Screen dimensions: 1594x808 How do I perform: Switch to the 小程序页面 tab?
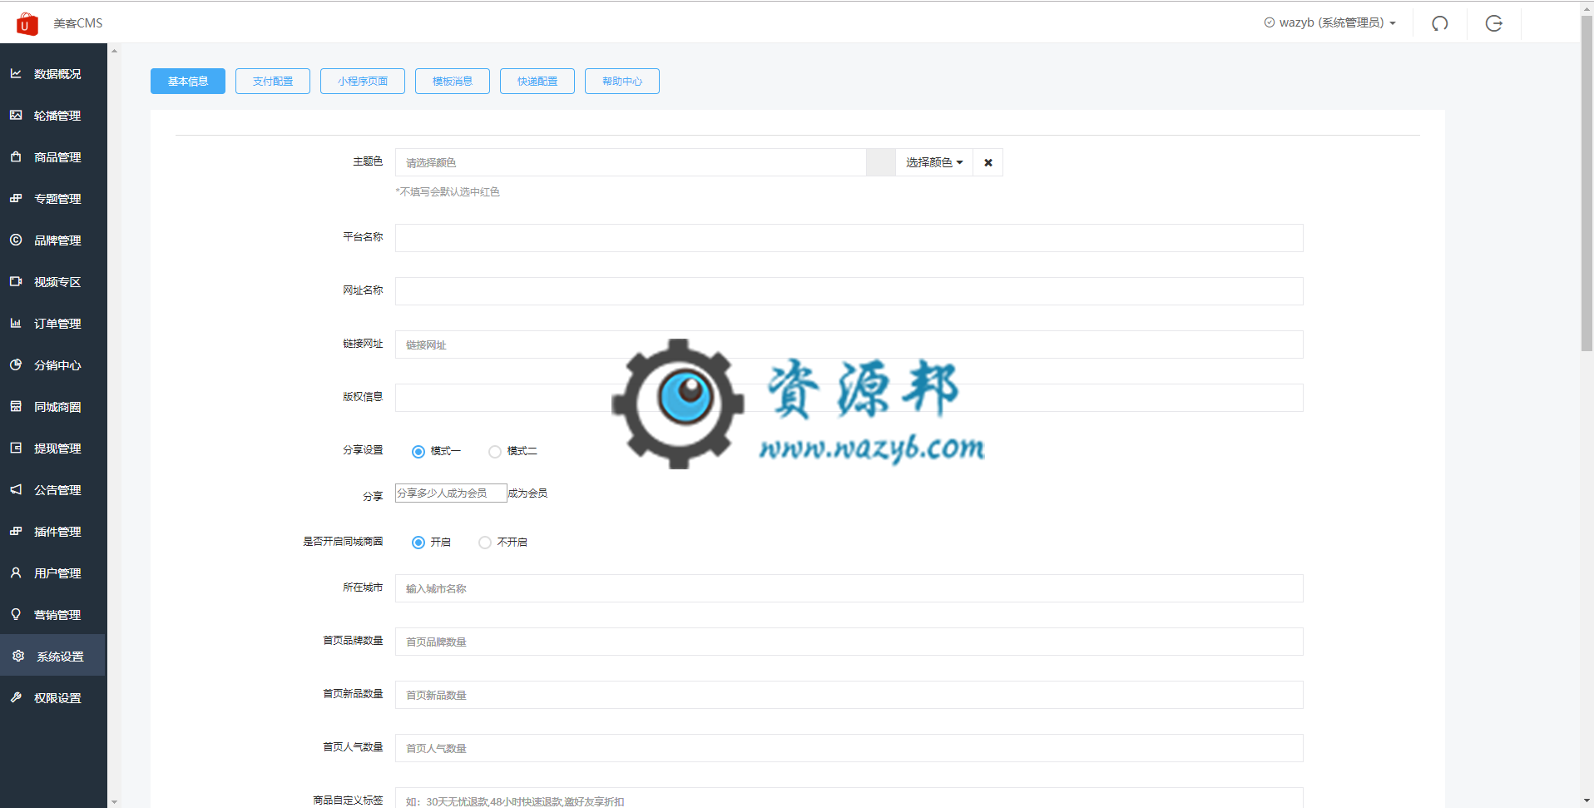(x=363, y=81)
